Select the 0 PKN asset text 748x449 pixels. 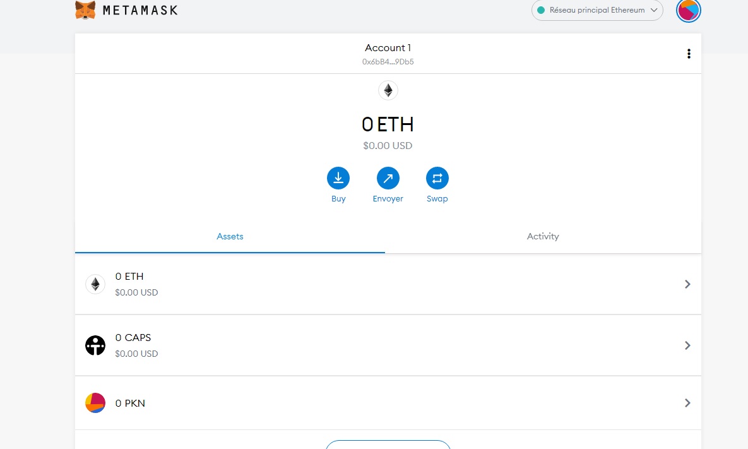pos(130,403)
